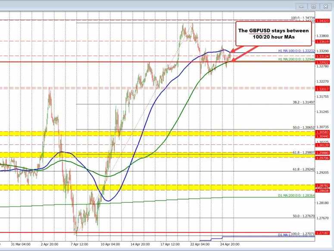Select the 1.28782 red price label

322,185
